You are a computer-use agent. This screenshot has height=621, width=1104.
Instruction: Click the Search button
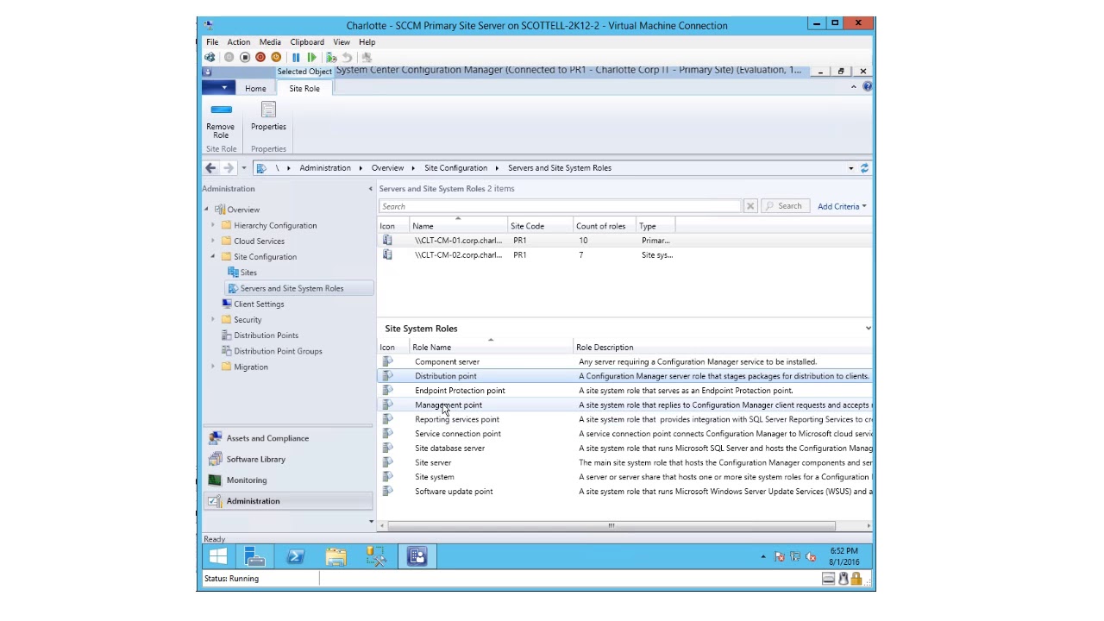[784, 206]
